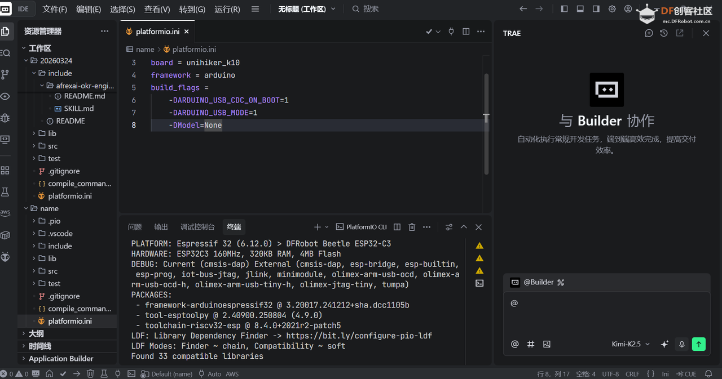722x379 pixels.
Task: Open the AWS panel from activity bar
Action: pos(6,213)
